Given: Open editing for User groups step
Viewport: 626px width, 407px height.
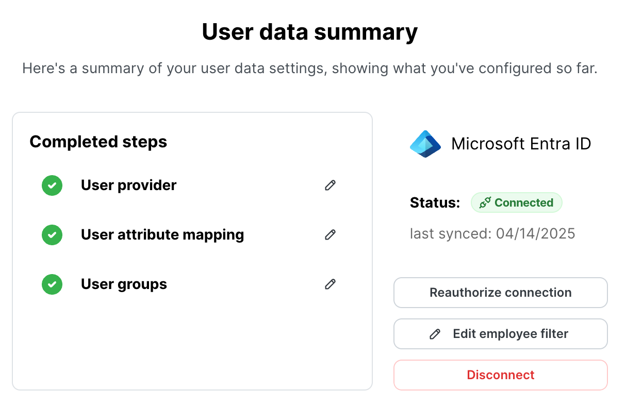Looking at the screenshot, I should tap(331, 284).
